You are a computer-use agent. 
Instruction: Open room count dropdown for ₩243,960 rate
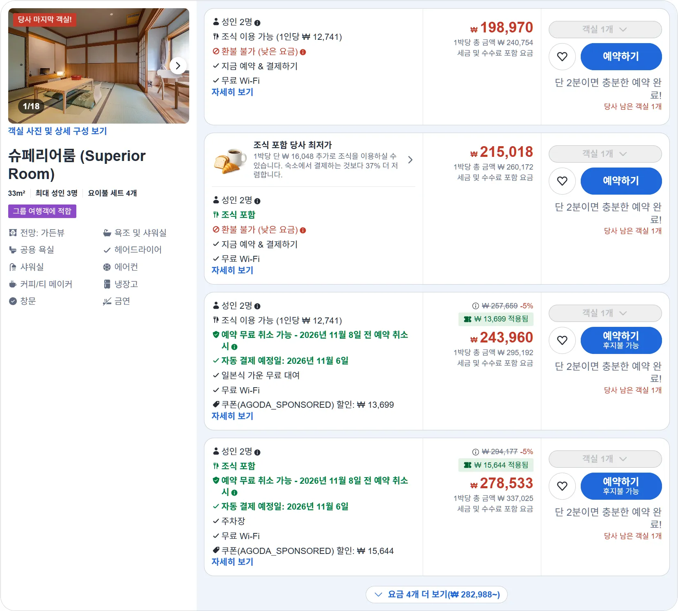pyautogui.click(x=605, y=313)
